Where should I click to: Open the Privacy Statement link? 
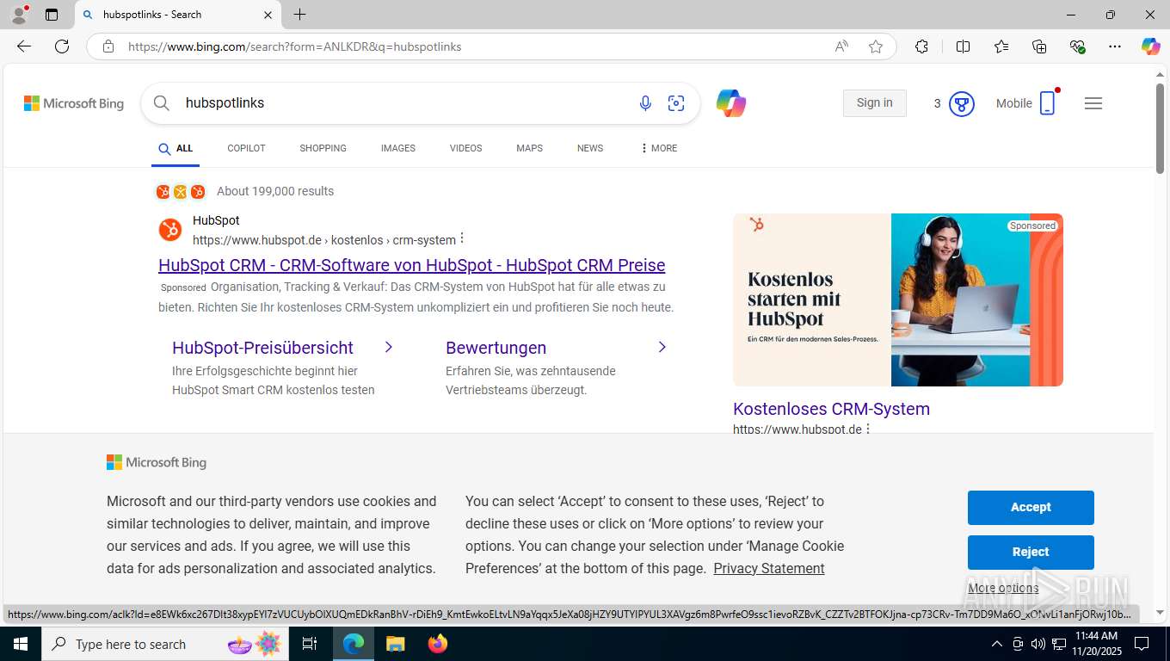(768, 568)
